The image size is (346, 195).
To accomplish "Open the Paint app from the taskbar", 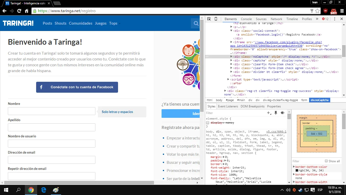I will [55, 190].
